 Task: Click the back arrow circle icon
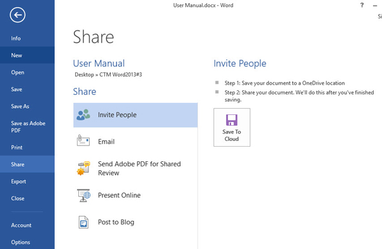pos(18,15)
